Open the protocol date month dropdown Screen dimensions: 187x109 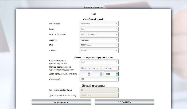[x=97, y=74]
